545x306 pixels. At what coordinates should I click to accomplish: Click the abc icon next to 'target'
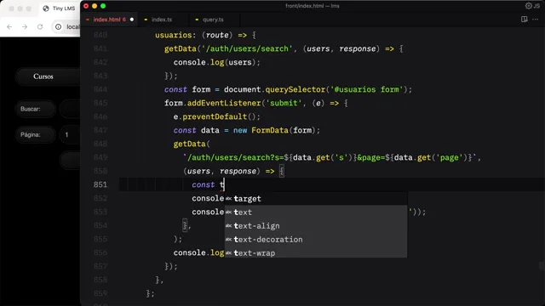(x=228, y=198)
